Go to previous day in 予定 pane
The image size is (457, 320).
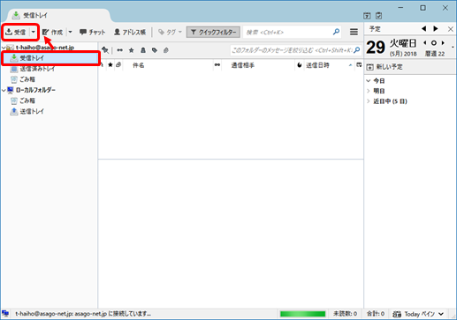click(423, 28)
